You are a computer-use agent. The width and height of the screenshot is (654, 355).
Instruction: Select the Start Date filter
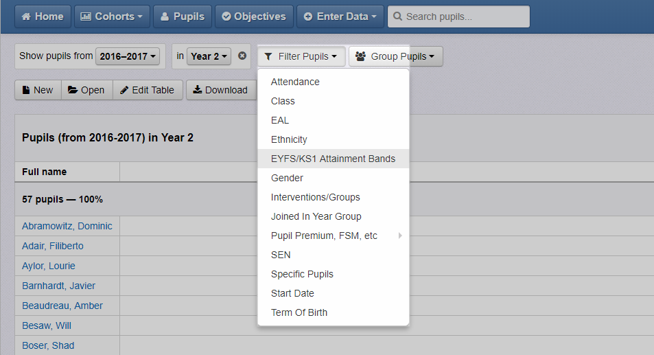click(x=334, y=293)
